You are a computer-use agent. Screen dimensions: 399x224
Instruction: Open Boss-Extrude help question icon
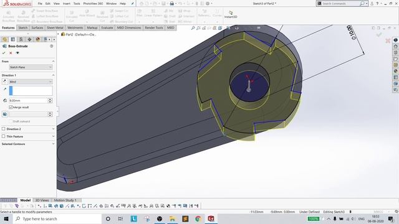pos(51,46)
